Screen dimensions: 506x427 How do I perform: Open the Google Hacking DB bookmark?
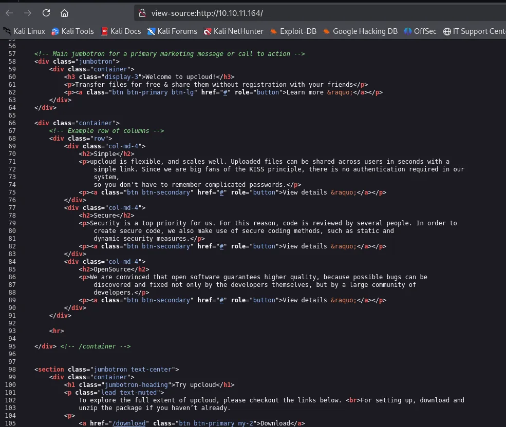click(x=360, y=31)
